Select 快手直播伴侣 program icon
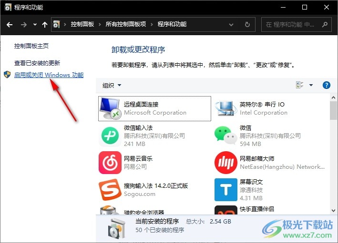Screen dimensions: 338x243 tap(226, 210)
